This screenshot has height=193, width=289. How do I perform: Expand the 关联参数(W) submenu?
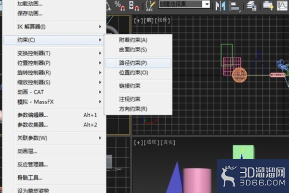54,138
